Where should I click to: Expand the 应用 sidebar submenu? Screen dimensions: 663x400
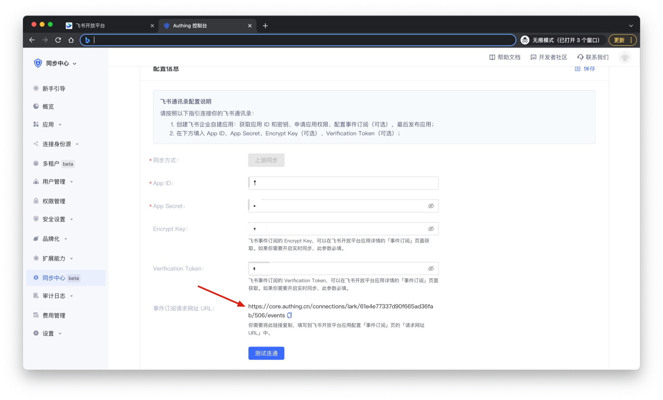[x=60, y=125]
